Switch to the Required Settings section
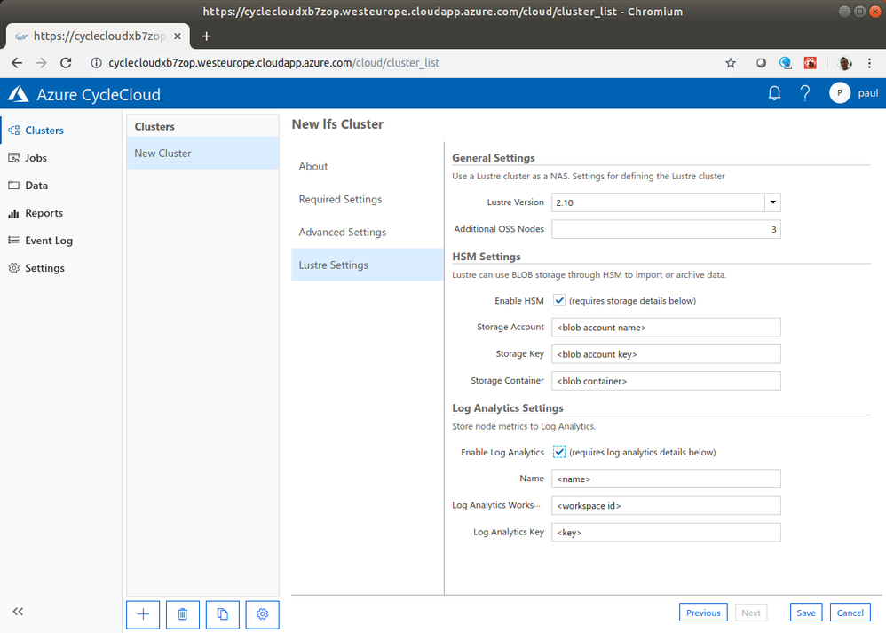Screen dimensions: 886x633 tap(368, 199)
